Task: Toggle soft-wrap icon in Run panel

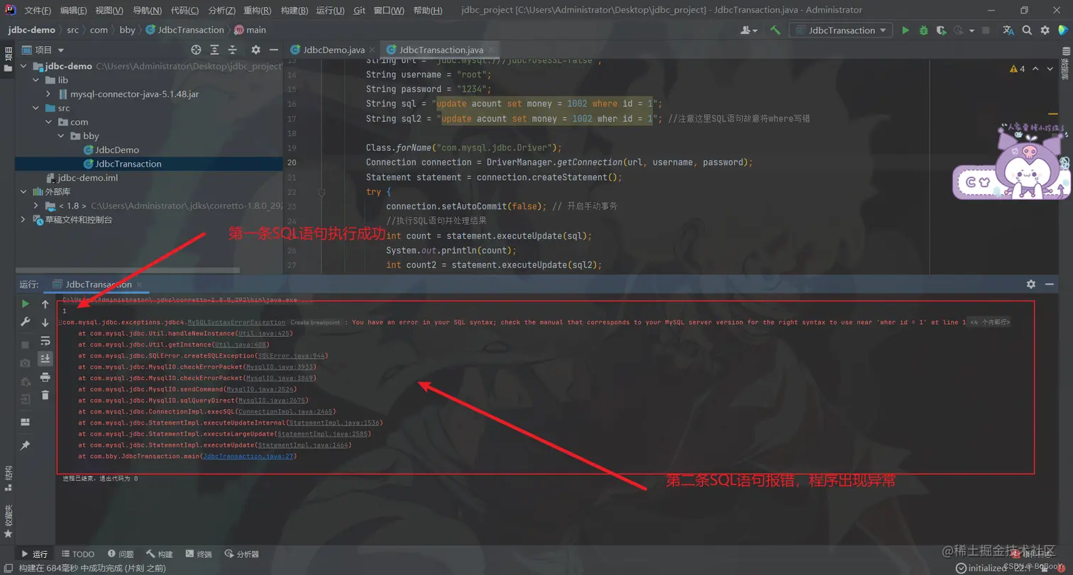Action: coord(45,340)
